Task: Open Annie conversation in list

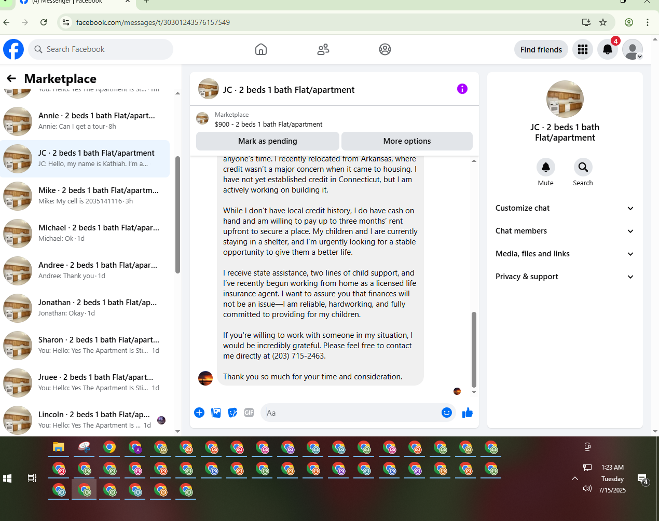Action: (85, 121)
